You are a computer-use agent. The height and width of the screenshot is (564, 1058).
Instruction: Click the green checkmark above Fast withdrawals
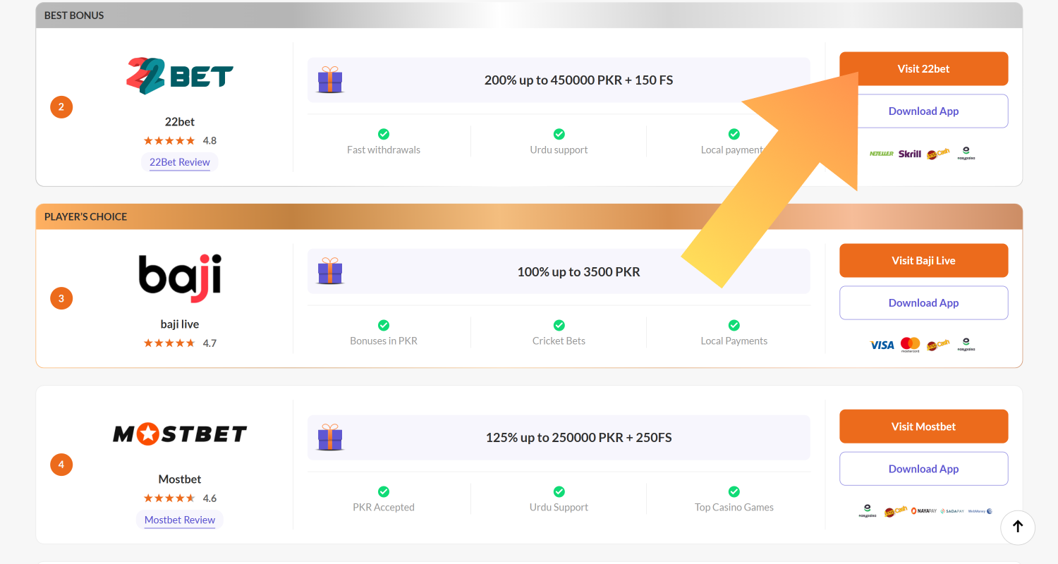(x=384, y=134)
